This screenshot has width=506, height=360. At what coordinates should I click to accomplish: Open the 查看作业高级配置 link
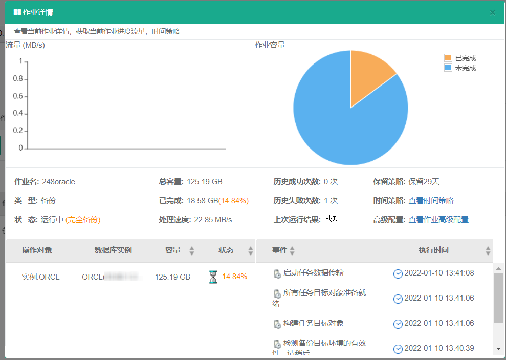pyautogui.click(x=438, y=220)
